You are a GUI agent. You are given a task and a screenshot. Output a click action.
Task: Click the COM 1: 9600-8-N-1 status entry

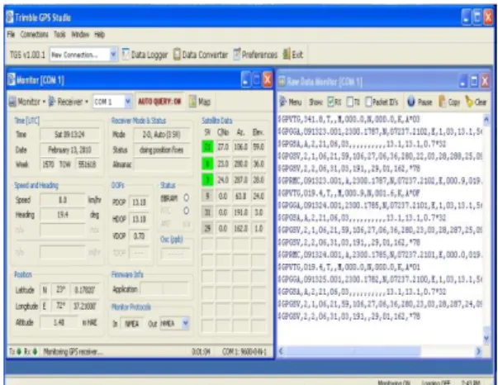(244, 352)
